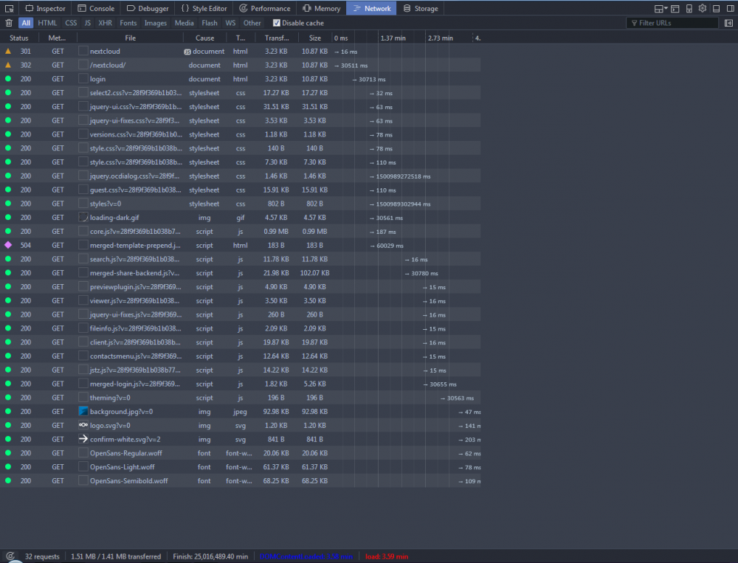Toggle the CSS request filter
Screen dimensions: 738x563
click(71, 23)
